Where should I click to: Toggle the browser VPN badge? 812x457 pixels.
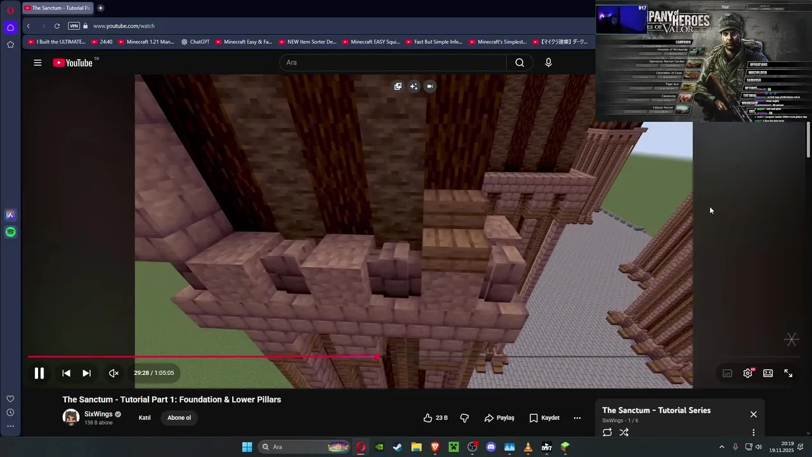74,26
